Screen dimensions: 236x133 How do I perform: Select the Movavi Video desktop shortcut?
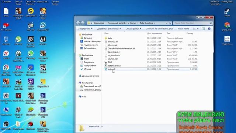point(6,70)
